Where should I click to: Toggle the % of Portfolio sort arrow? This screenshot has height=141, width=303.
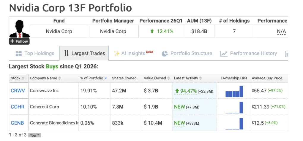[106, 78]
